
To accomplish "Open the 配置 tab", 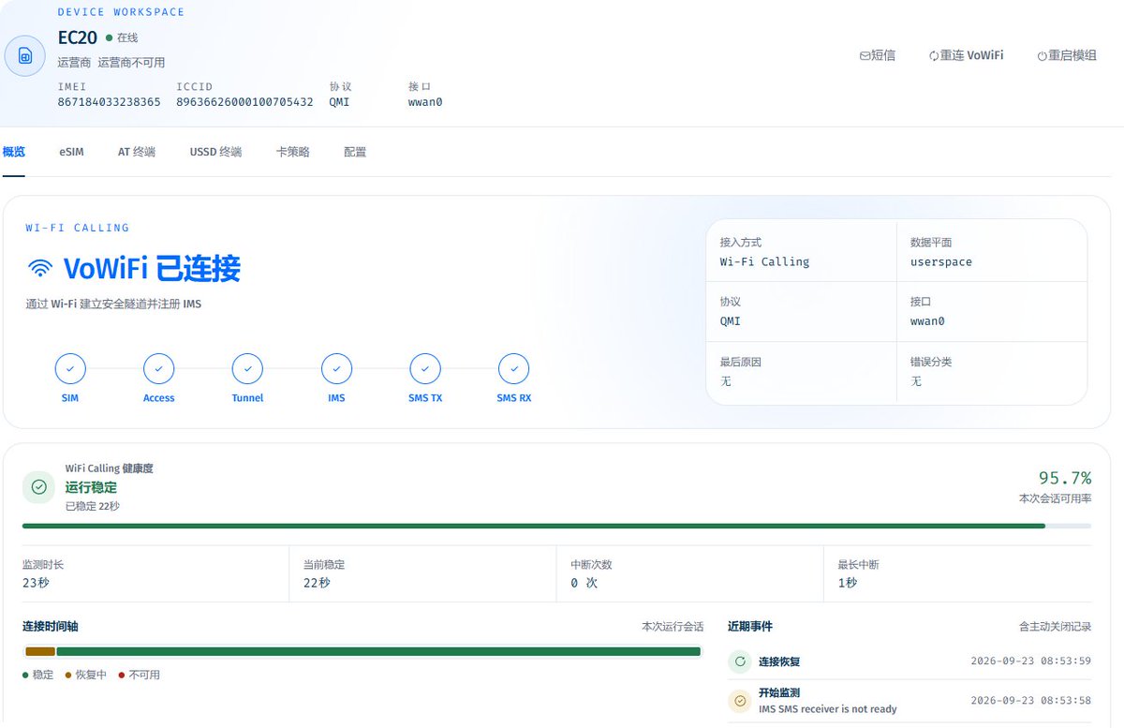I will pos(355,152).
